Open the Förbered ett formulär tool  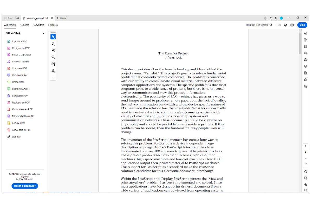21,116
